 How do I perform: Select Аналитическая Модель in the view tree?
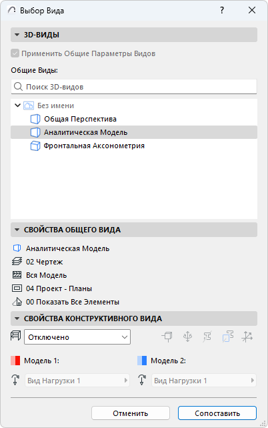pos(134,132)
